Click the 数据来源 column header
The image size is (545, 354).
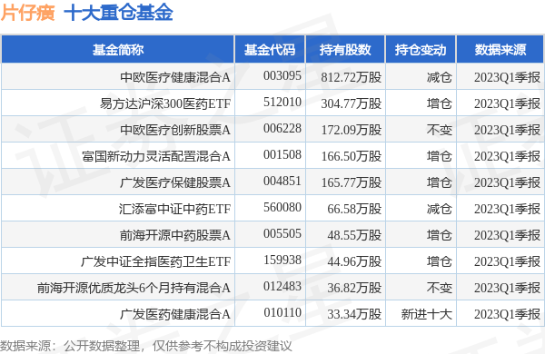click(500, 50)
